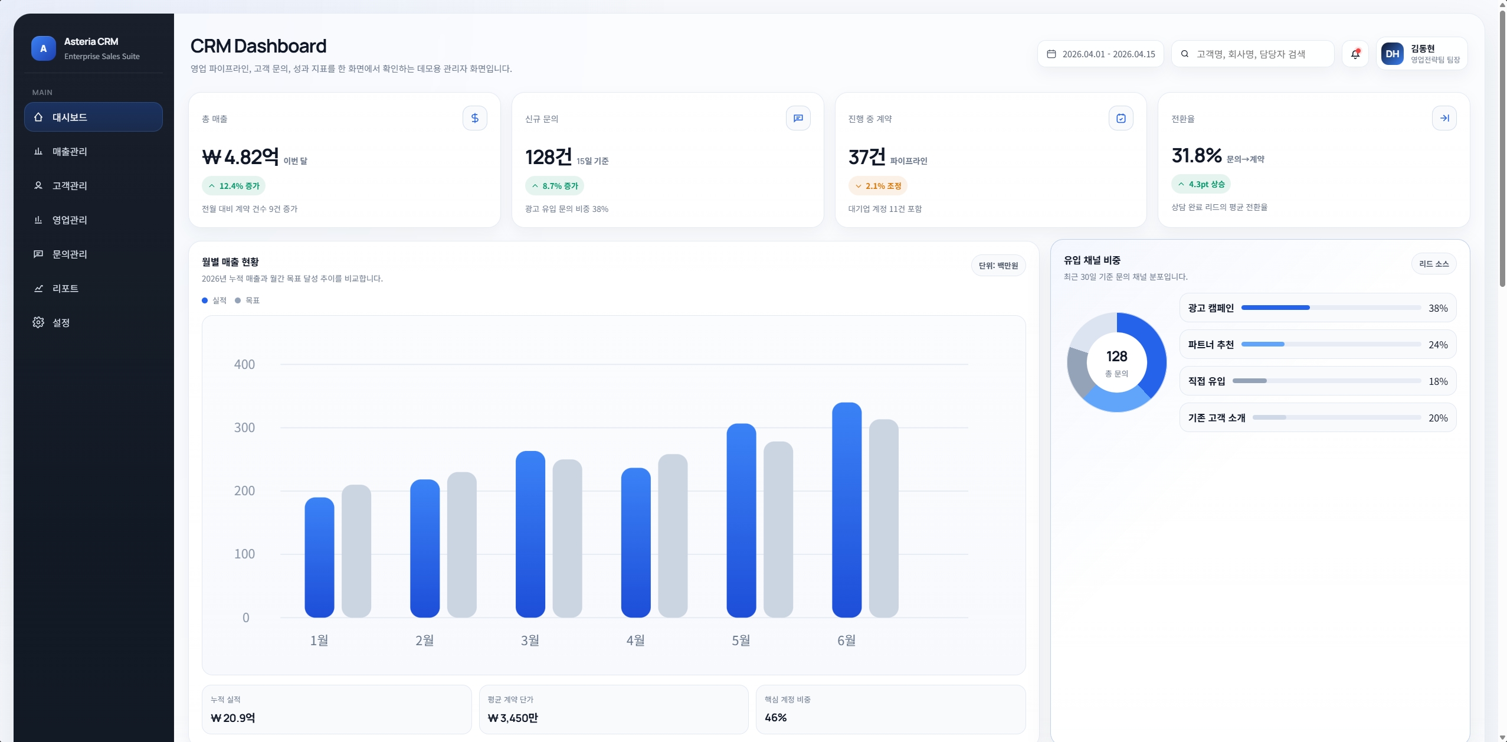Toggle the 목표 legend item

click(x=247, y=300)
